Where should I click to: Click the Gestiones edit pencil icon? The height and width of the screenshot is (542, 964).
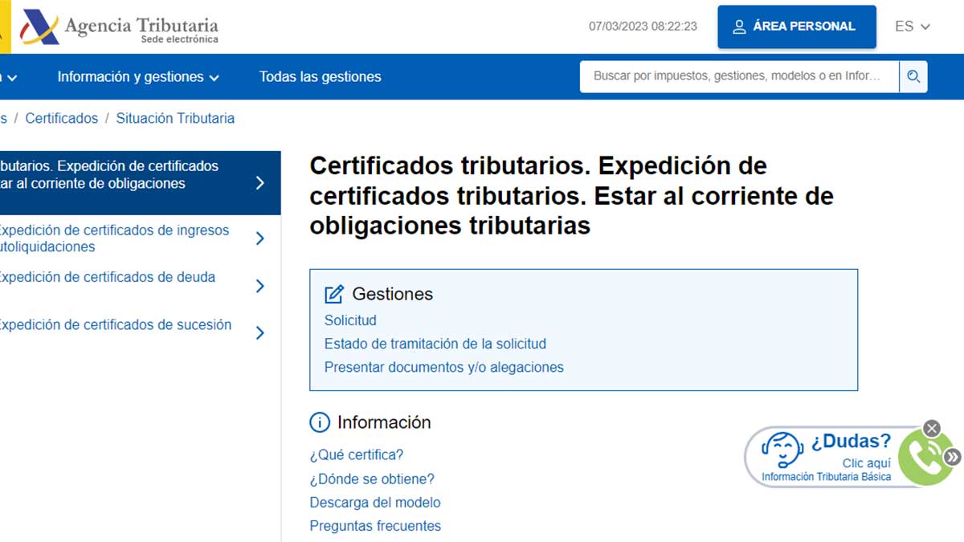pos(334,294)
